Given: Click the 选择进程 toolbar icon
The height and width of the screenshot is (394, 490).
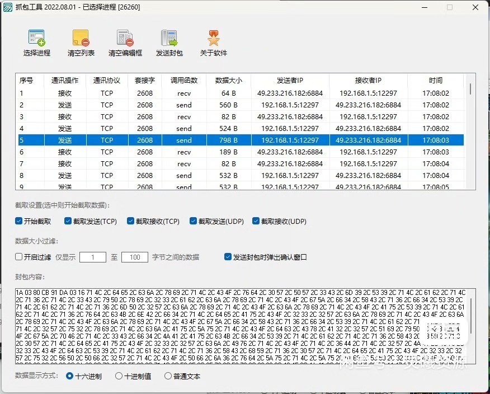Looking at the screenshot, I should click(x=36, y=38).
